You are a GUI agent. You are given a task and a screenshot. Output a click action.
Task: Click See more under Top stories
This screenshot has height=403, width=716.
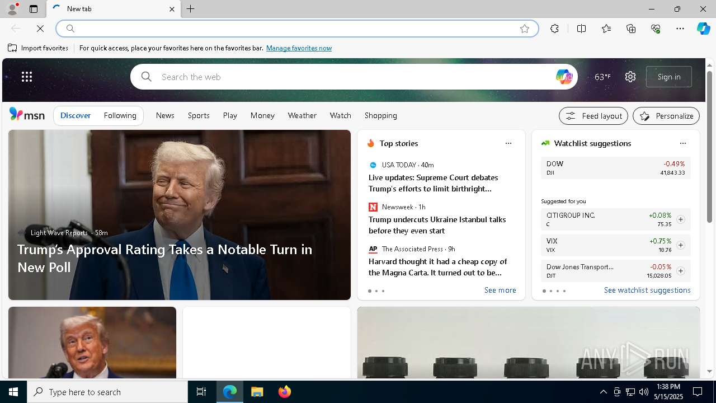tap(500, 290)
